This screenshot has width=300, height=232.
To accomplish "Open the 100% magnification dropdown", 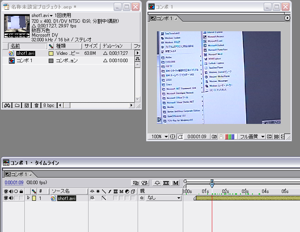I will click(159, 136).
